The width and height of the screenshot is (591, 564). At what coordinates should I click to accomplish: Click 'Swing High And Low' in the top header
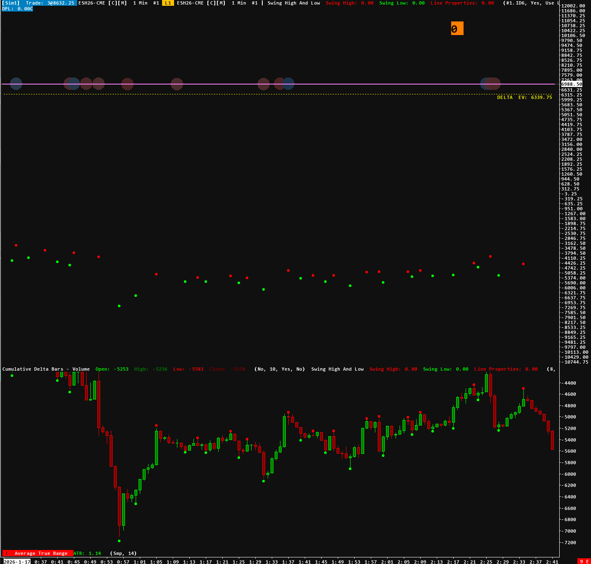[294, 3]
